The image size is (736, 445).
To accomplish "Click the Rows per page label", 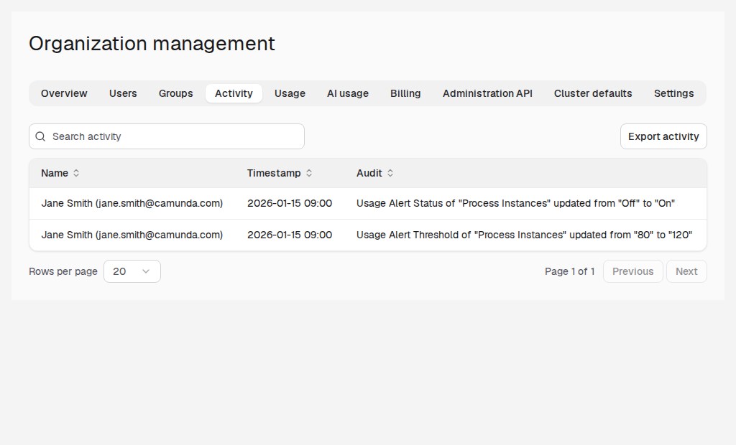I will tap(63, 271).
